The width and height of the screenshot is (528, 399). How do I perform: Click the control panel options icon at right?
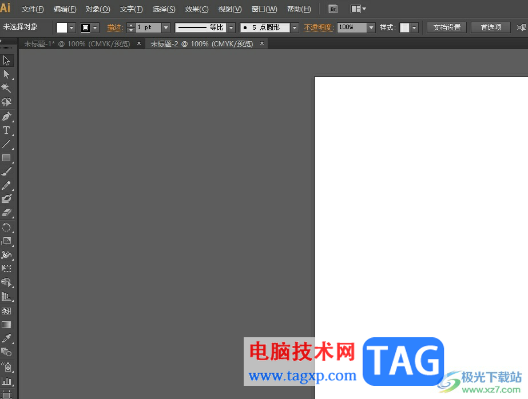click(522, 27)
